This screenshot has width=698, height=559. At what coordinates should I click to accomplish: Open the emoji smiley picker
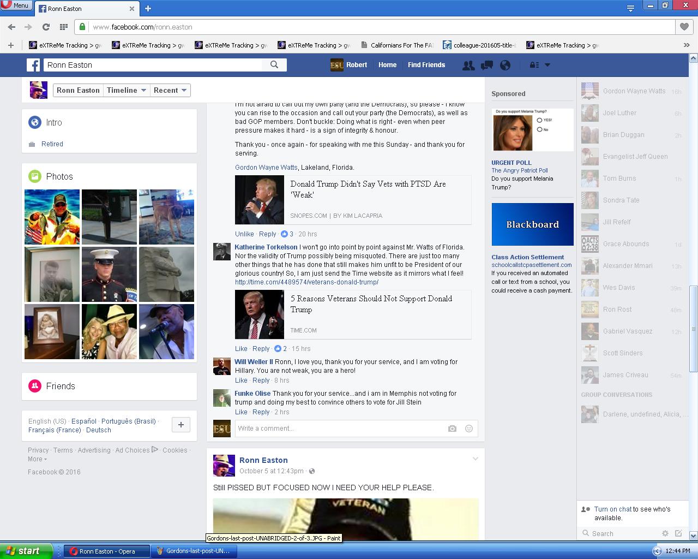(468, 429)
